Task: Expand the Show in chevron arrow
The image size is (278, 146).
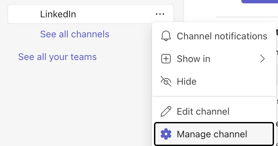Action: (x=262, y=59)
